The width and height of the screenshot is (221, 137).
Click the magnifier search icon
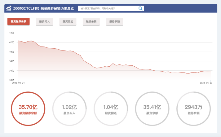(141, 8)
